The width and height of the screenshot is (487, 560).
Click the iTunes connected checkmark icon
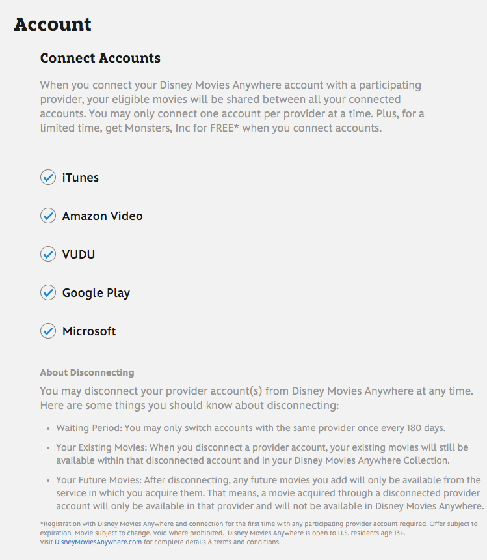[48, 177]
